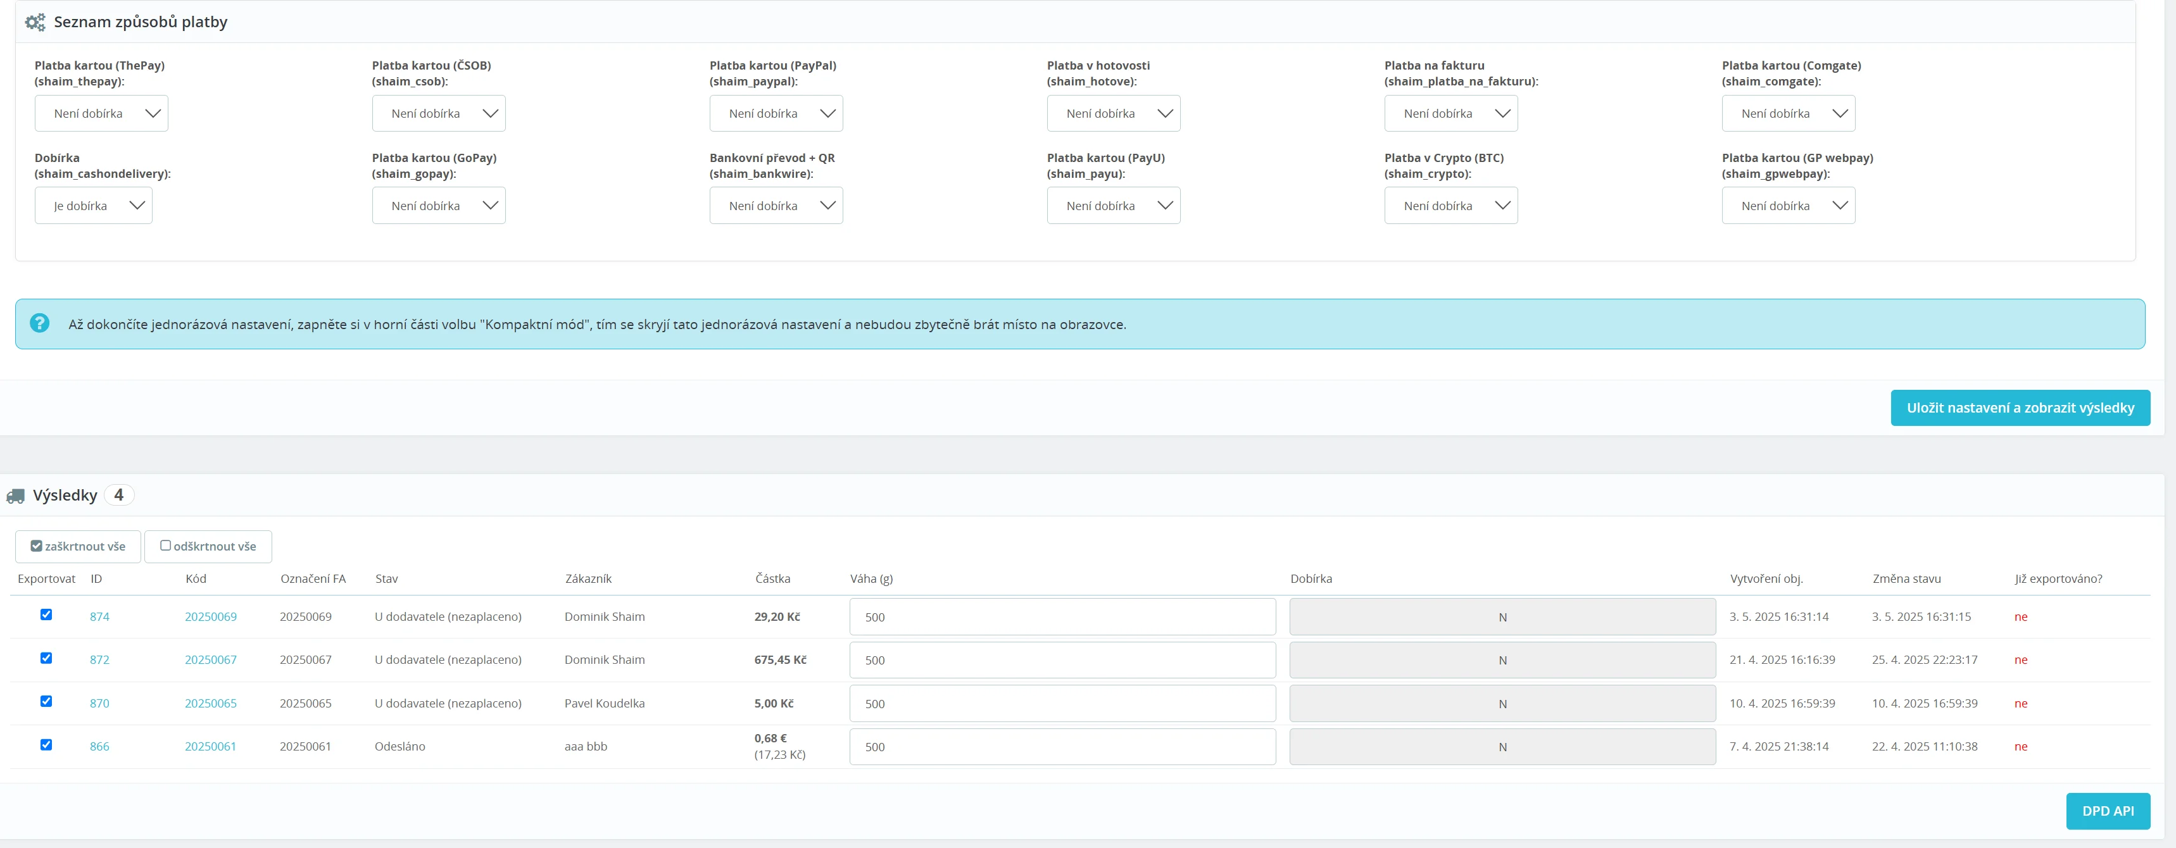The image size is (2176, 848).
Task: Click the results count badge showing 4
Action: click(x=119, y=495)
